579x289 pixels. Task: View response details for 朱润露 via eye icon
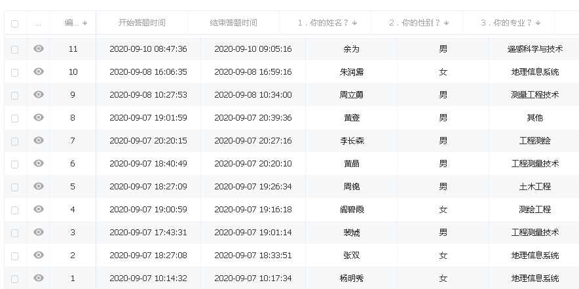pos(39,71)
